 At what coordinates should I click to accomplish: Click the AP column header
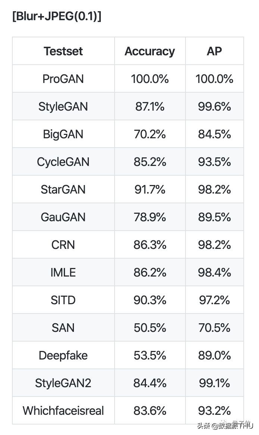pos(214,51)
